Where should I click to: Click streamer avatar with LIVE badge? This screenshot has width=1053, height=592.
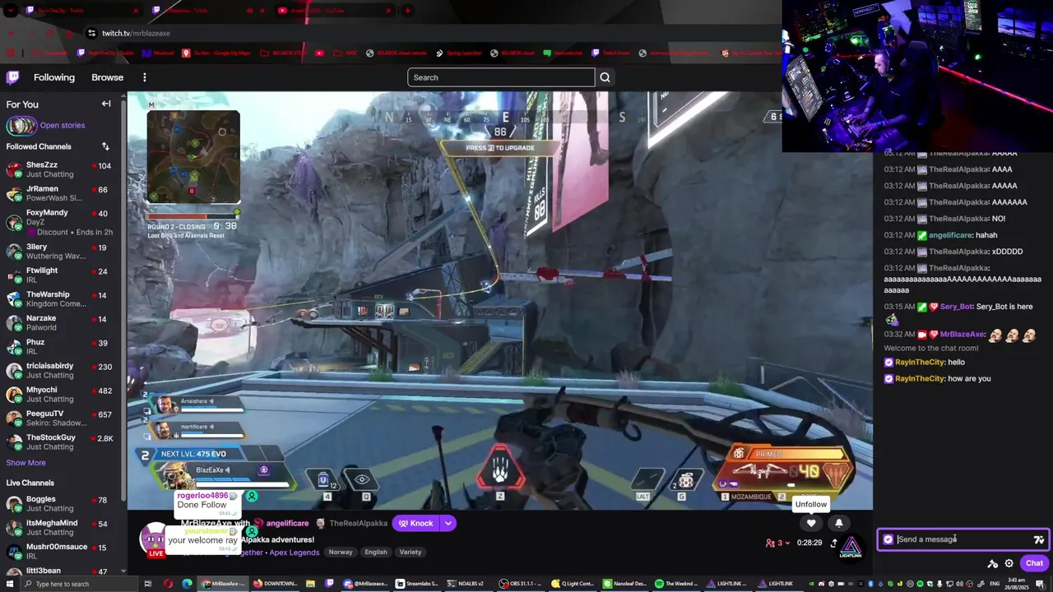point(154,539)
